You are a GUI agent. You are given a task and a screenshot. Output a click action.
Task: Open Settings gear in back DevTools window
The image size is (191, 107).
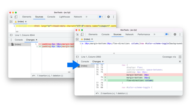tap(108, 17)
